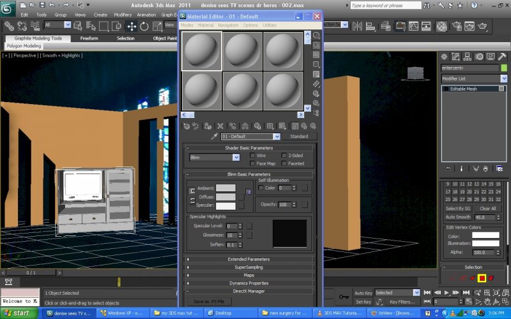Click the Render Production teapot icon
Image resolution: width=511 pixels, height=319 pixels.
pyautogui.click(x=482, y=26)
